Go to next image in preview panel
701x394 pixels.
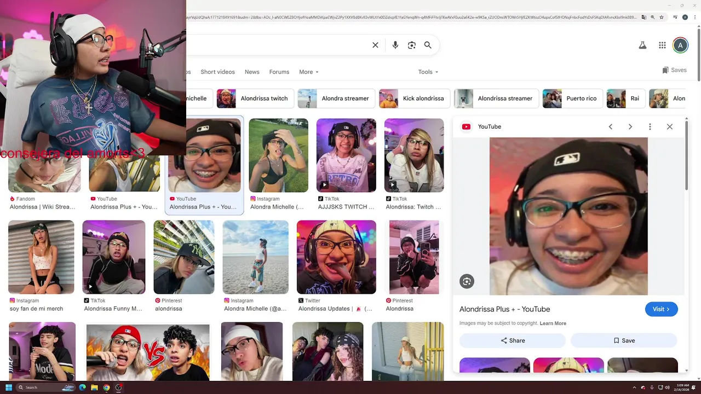pyautogui.click(x=630, y=126)
